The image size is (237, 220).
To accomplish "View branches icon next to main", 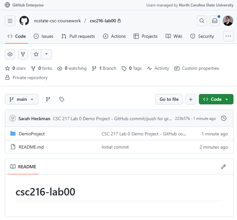I will 48,100.
